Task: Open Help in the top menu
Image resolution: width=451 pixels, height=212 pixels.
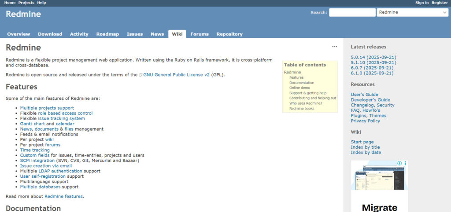Action: point(41,3)
